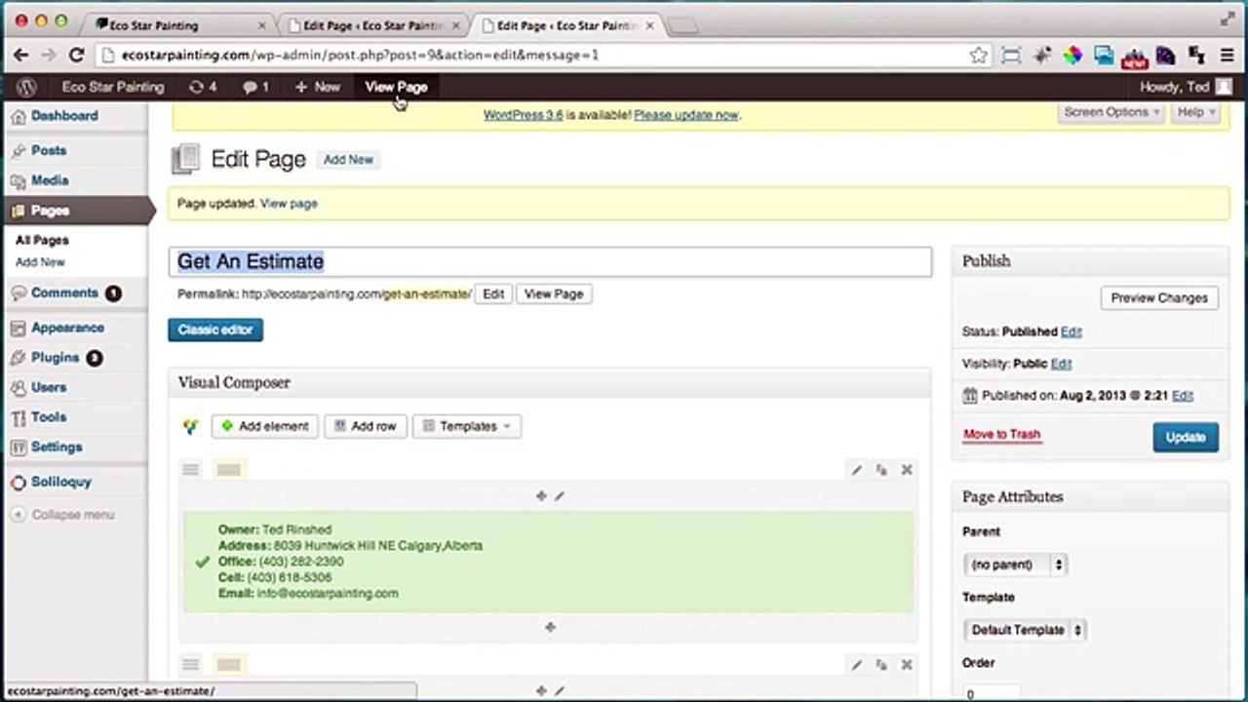Open the Parent page dropdown

point(1015,565)
